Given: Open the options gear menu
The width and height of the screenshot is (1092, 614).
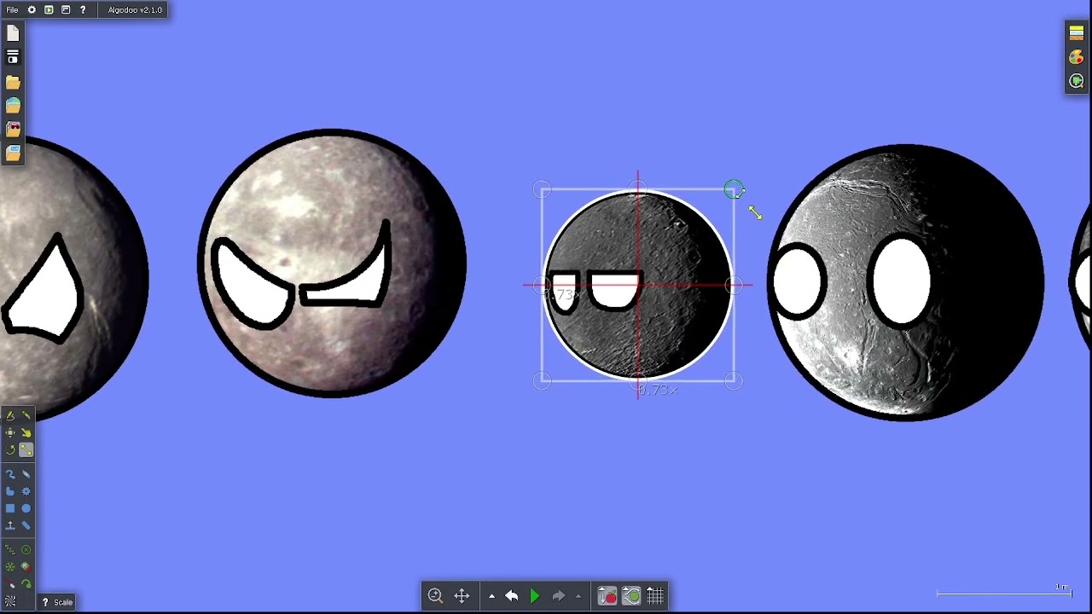Looking at the screenshot, I should pos(32,10).
